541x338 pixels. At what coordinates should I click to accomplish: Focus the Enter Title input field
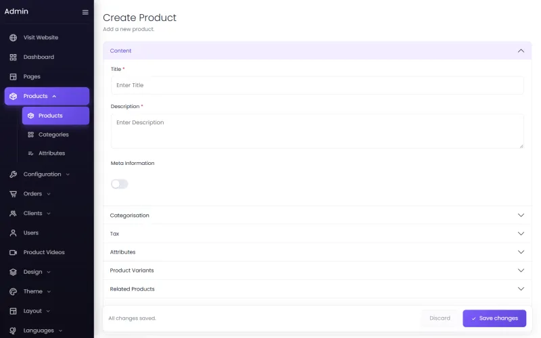click(x=317, y=85)
